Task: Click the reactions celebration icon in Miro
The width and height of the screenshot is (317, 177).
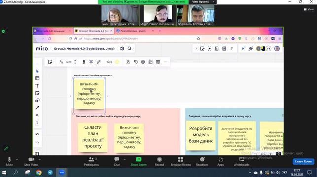Action: tap(251, 48)
